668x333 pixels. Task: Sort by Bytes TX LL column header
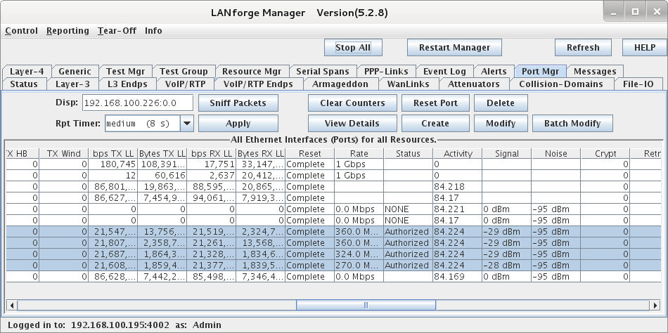[x=162, y=154]
